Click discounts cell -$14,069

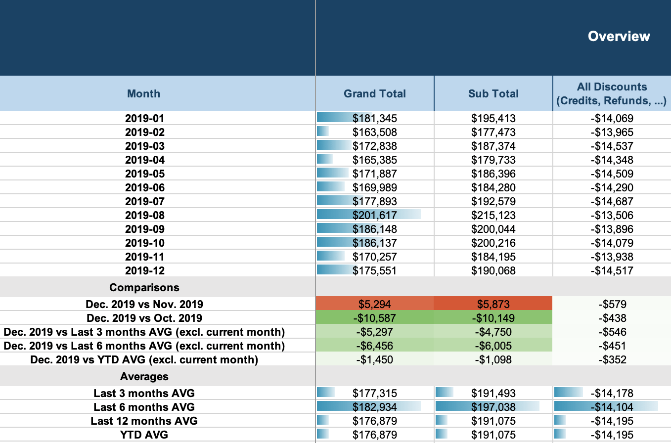pos(612,118)
